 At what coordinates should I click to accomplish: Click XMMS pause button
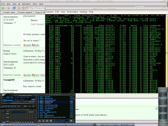10,106
